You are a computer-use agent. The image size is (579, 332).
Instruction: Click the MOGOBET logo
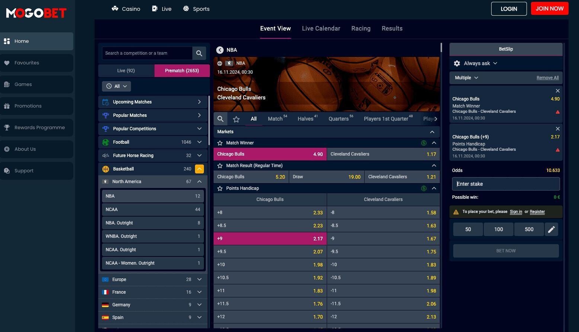[x=36, y=13]
